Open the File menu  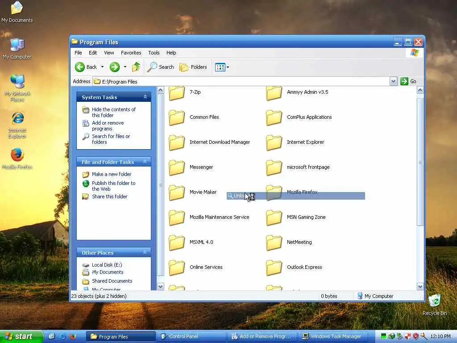coord(78,53)
